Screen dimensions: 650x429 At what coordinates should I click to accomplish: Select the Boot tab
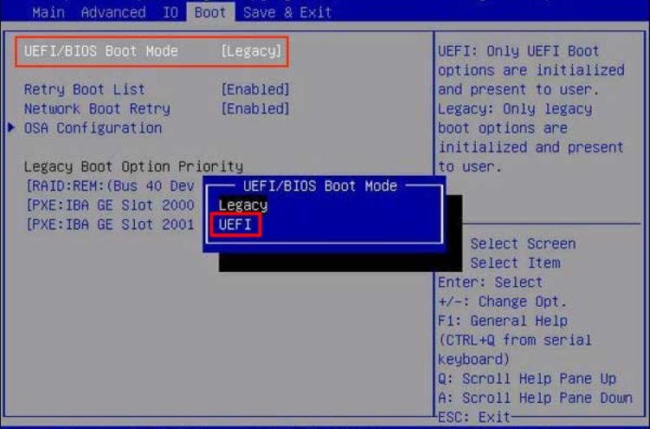pos(210,12)
